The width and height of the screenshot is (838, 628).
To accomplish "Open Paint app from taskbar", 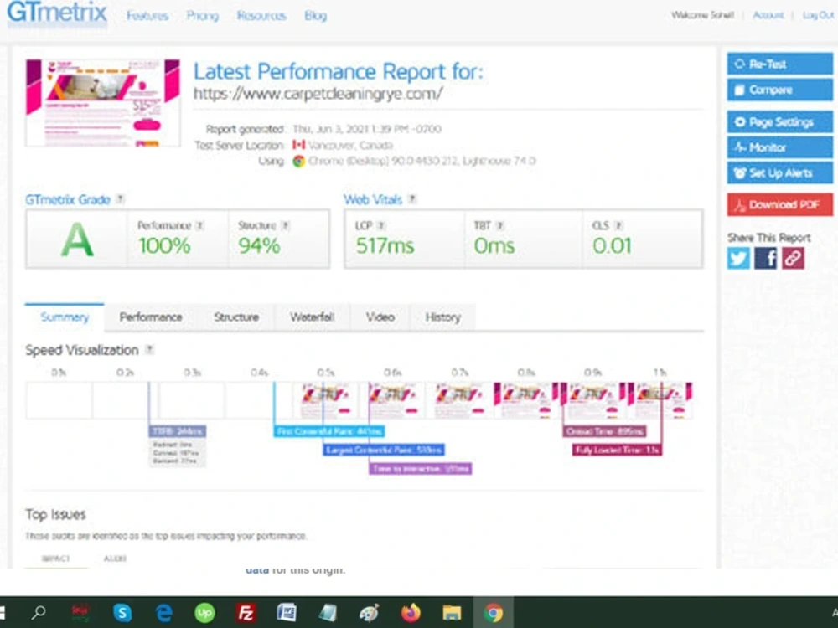I will coord(370,612).
